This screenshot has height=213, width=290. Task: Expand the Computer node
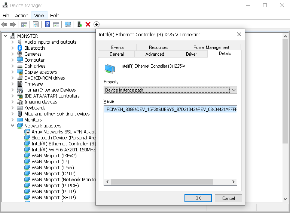coord(12,60)
